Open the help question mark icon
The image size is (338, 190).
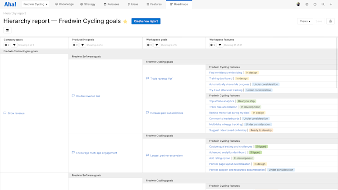[x=315, y=5]
